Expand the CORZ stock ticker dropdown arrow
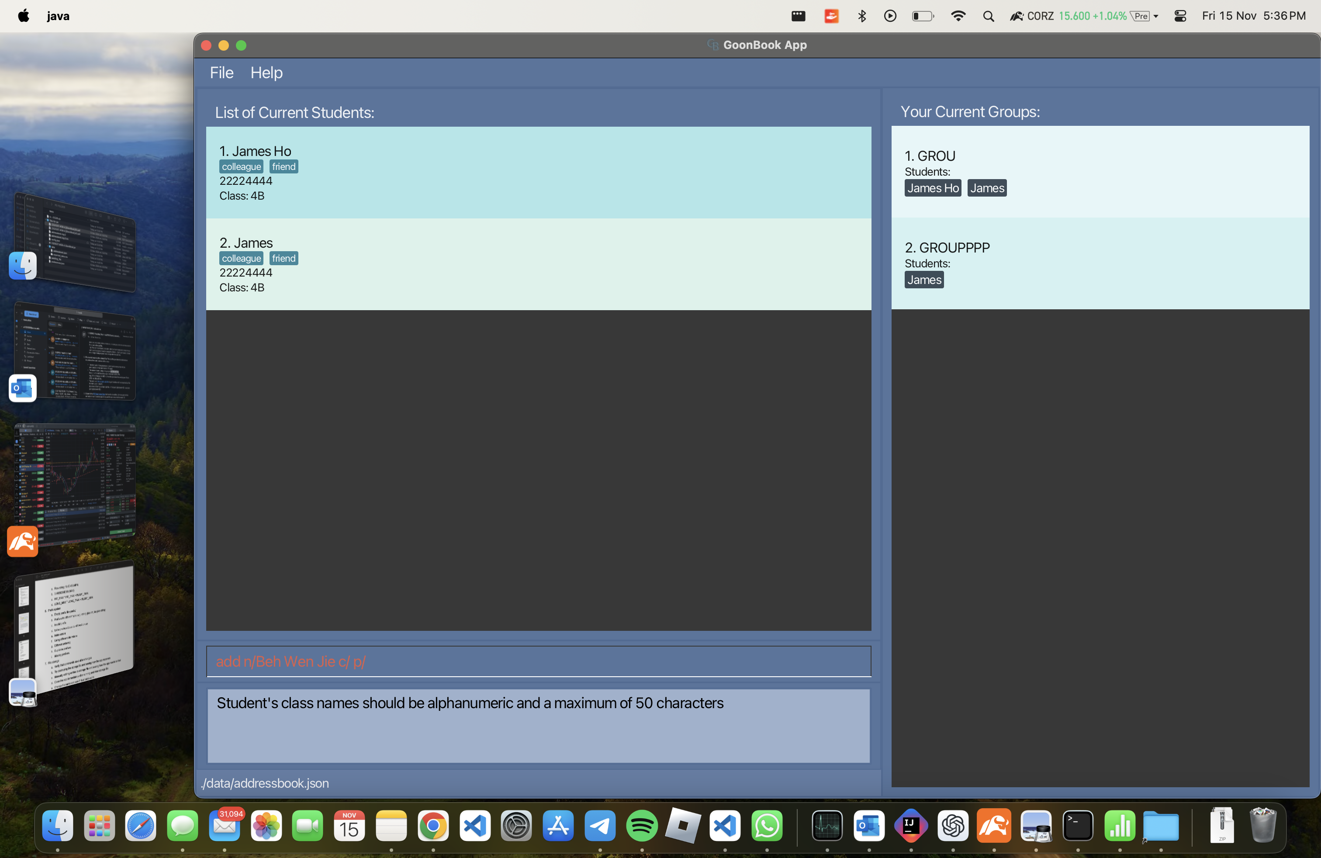Image resolution: width=1321 pixels, height=858 pixels. 1155,16
